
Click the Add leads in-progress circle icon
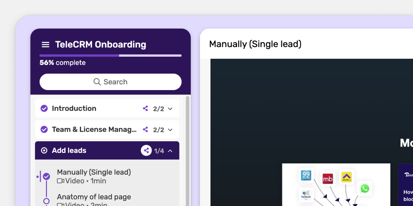[x=44, y=150]
